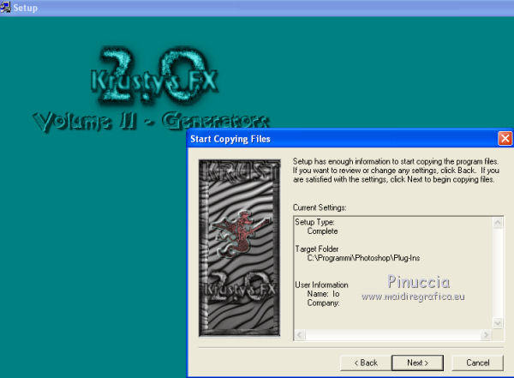Click the Setup window icon in title bar
514x378 pixels.
pyautogui.click(x=5, y=7)
